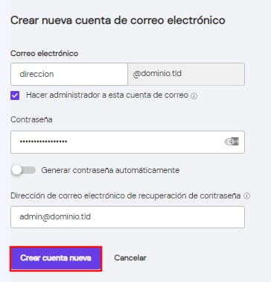The image size is (271, 282).
Task: Click the Correo electrónico field label
Action: point(45,54)
